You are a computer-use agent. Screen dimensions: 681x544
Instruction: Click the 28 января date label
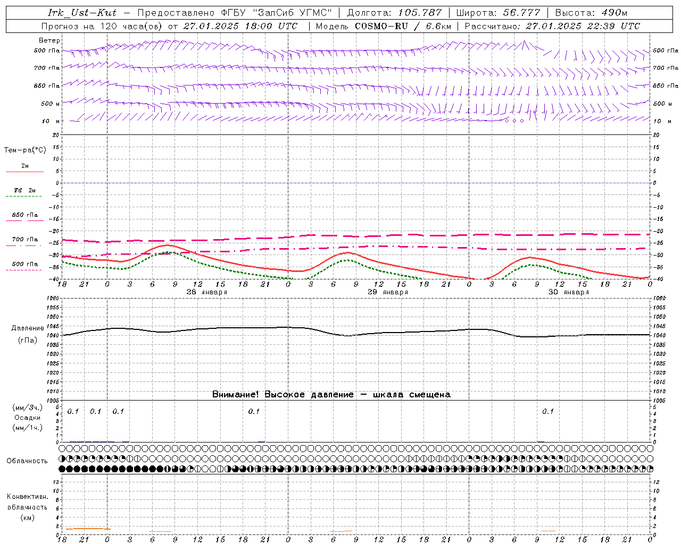click(206, 292)
